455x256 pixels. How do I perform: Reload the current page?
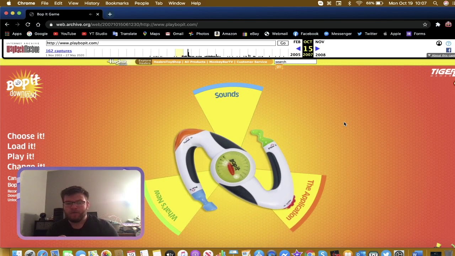28,25
